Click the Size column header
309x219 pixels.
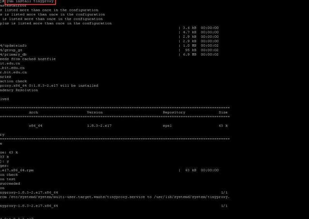(x=223, y=112)
